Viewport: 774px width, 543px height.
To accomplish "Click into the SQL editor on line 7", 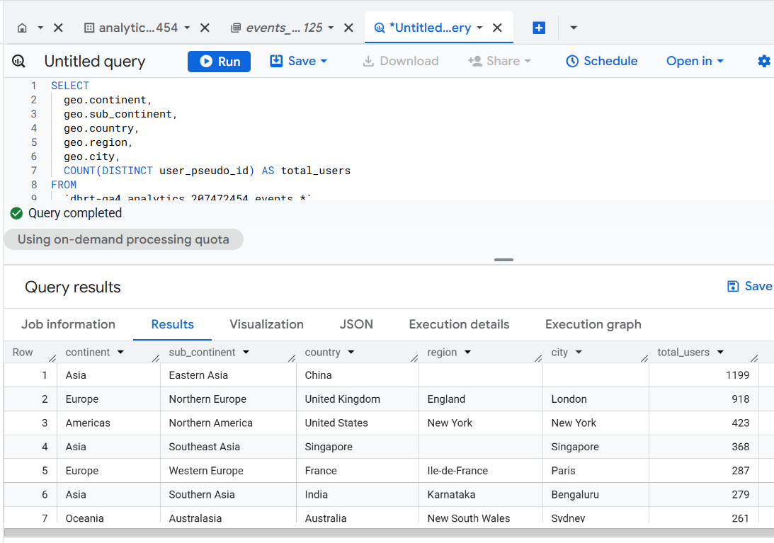I will (207, 171).
